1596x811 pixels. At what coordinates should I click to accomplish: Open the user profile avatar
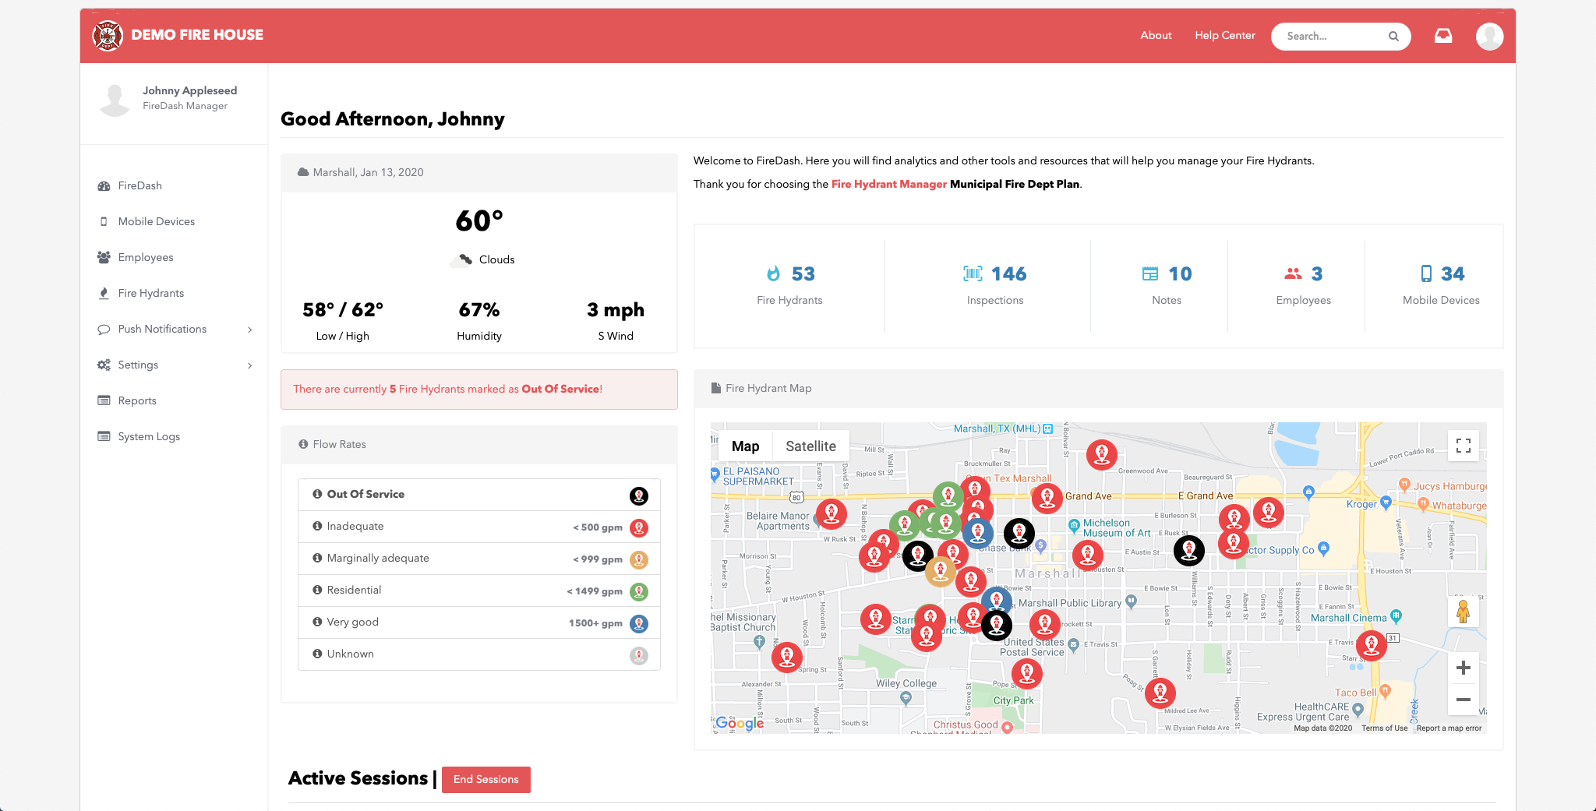[1489, 36]
